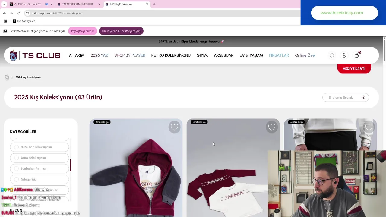The image size is (386, 217).
Task: Open the browser tab search dropdown arrow
Action: pyautogui.click(x=4, y=4)
